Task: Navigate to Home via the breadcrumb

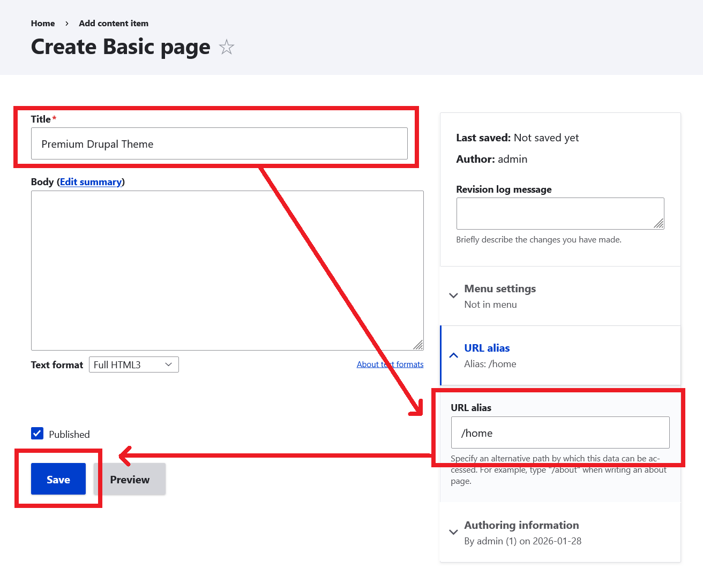Action: tap(43, 24)
